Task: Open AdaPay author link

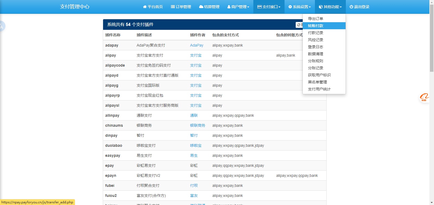Action: 197,45
